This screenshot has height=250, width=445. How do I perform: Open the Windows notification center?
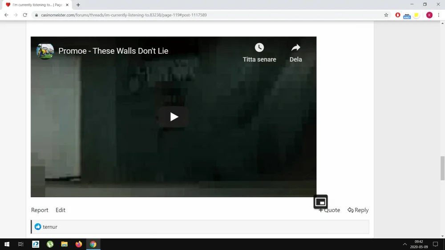435,244
